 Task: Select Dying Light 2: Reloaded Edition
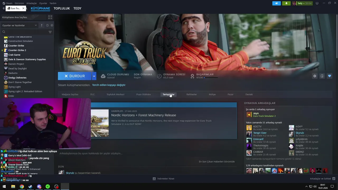(25, 91)
